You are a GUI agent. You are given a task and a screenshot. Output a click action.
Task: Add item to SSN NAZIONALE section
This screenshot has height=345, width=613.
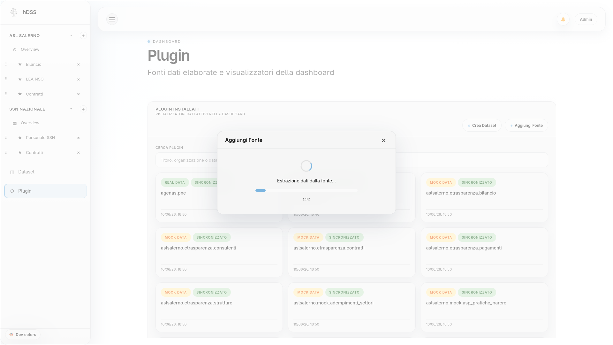(x=83, y=109)
